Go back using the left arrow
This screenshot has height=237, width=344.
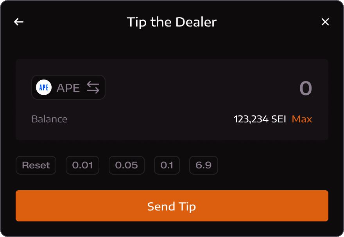tap(19, 22)
